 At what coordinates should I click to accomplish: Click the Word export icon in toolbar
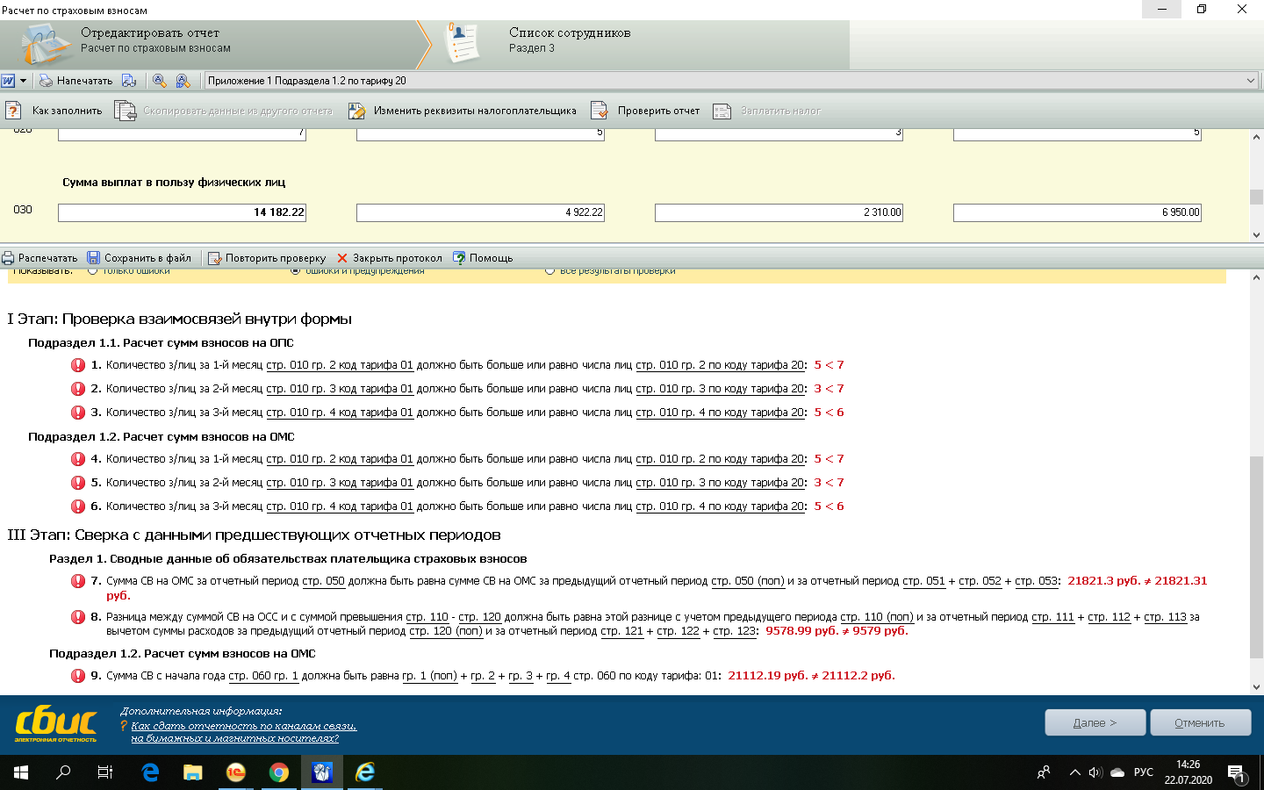coord(8,81)
